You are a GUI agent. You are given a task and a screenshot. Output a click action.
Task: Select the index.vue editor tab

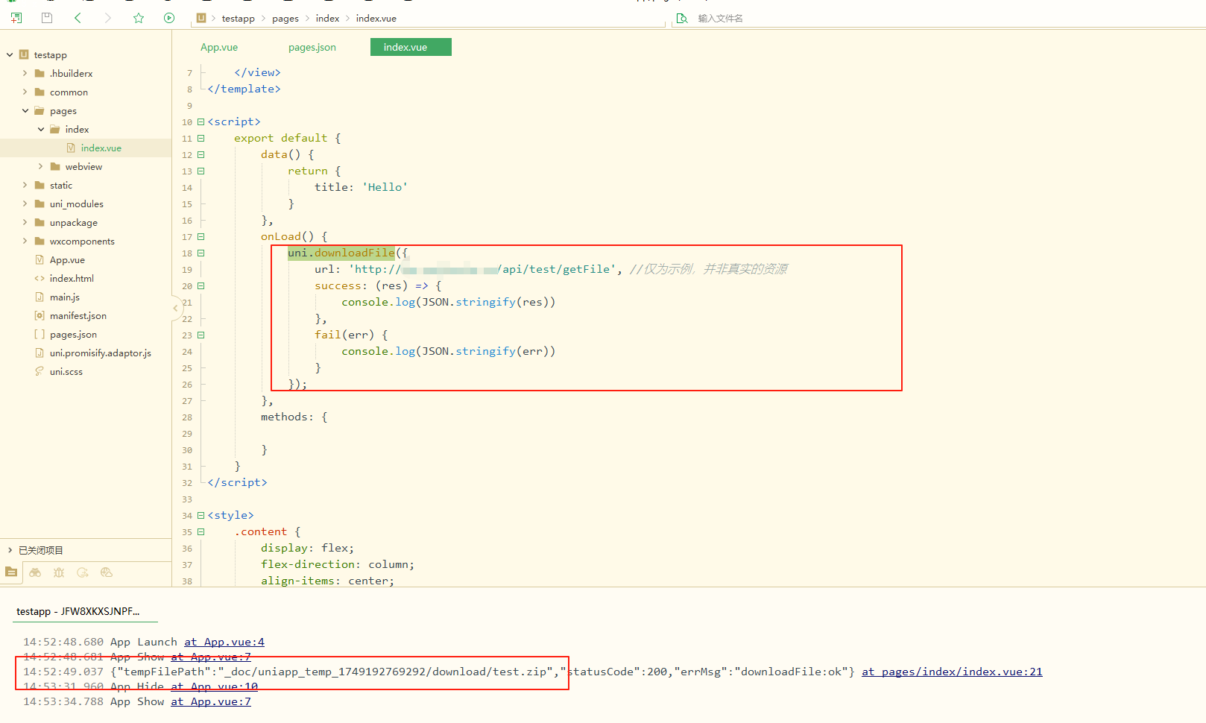(x=411, y=47)
